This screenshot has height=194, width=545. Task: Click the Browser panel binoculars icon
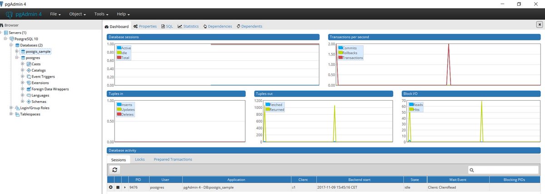point(2,25)
